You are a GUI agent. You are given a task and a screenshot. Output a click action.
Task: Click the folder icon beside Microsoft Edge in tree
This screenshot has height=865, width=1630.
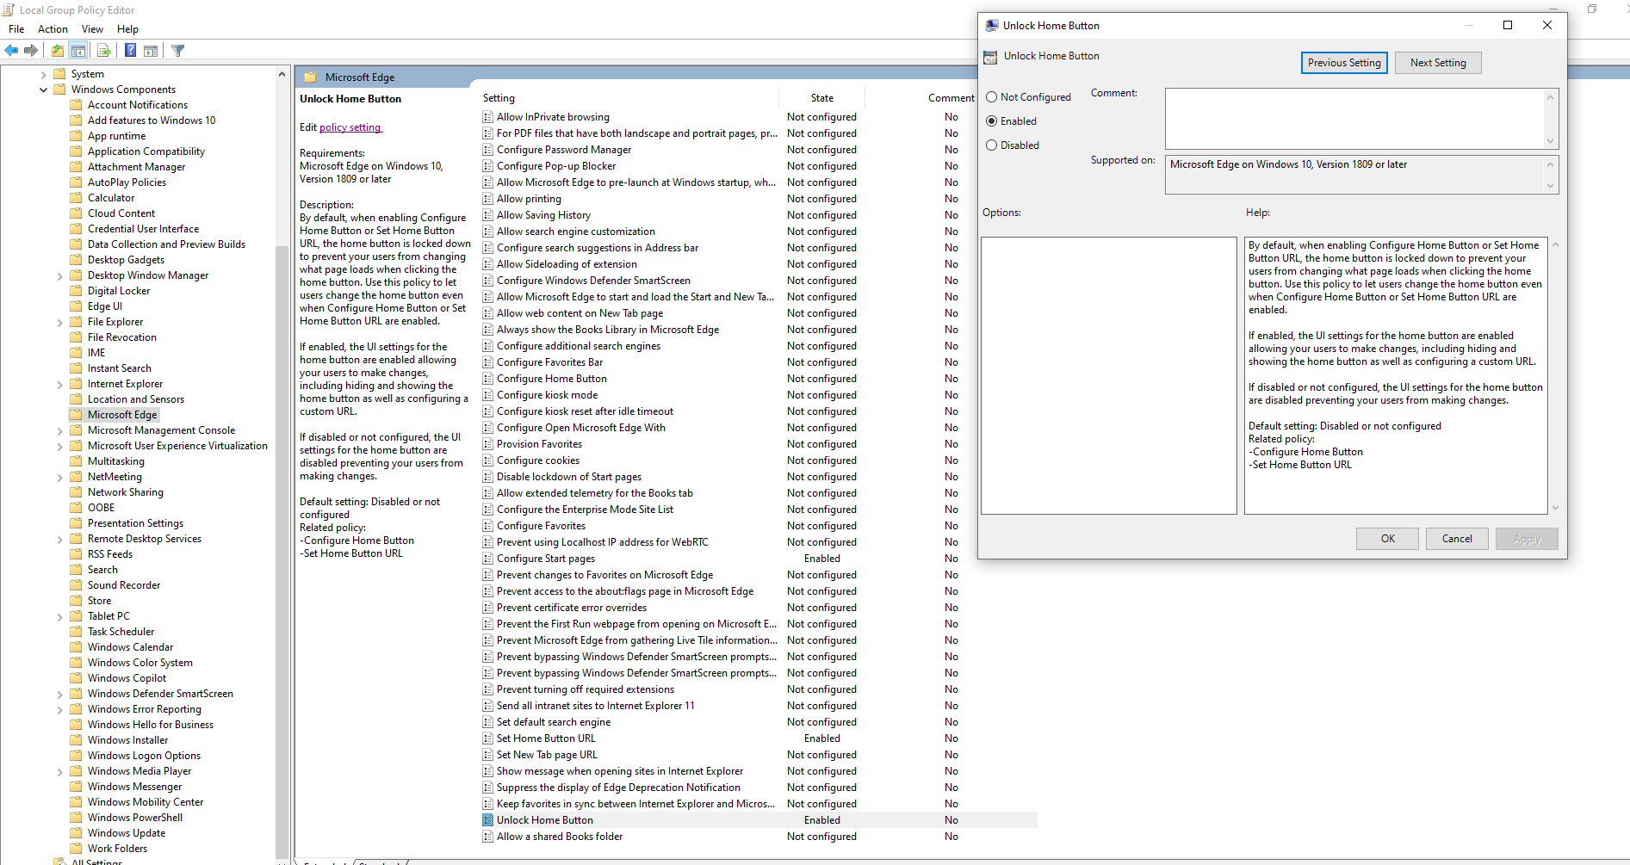coord(76,415)
